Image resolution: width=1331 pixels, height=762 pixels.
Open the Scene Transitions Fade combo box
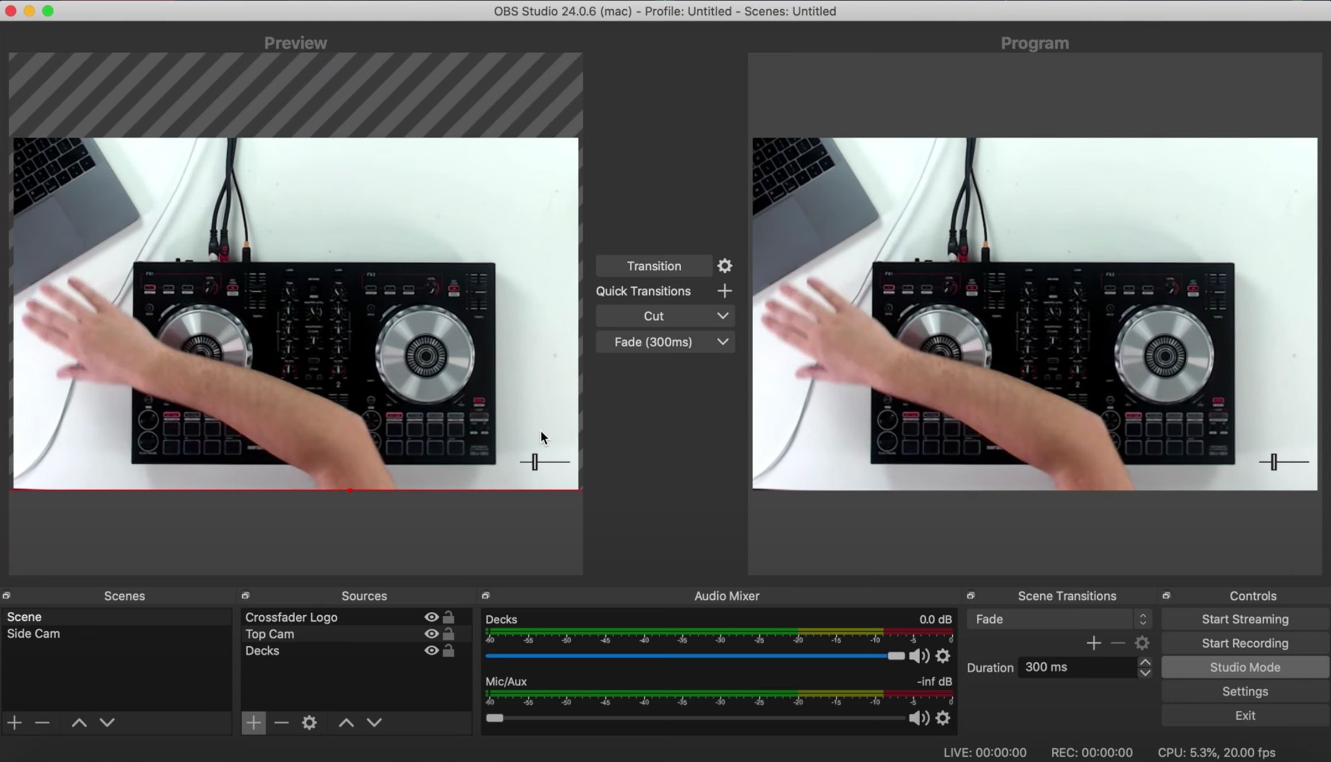[1058, 619]
